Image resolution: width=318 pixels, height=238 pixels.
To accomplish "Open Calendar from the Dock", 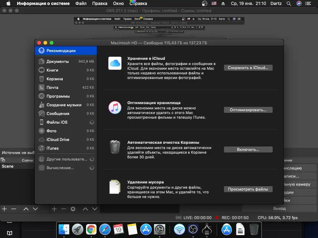I will coord(118,230).
